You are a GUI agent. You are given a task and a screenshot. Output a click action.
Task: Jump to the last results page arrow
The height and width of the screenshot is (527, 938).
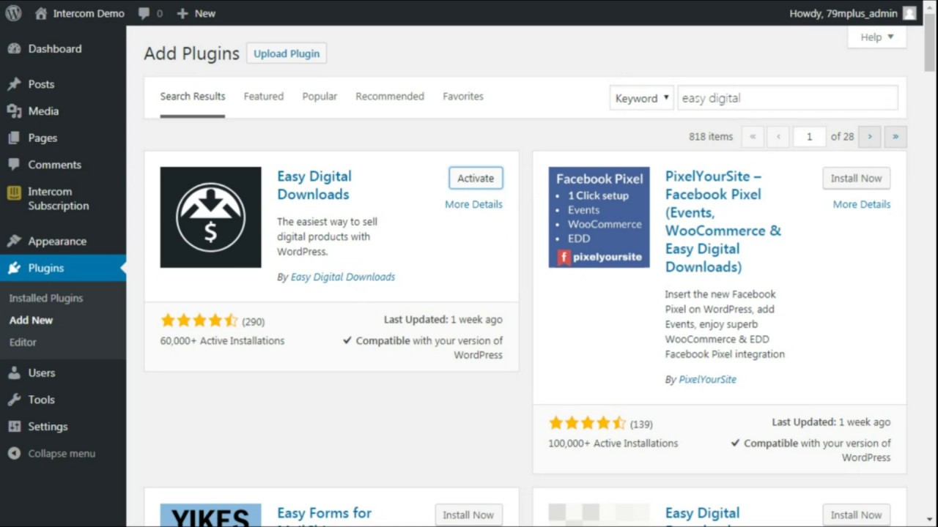[x=895, y=137]
